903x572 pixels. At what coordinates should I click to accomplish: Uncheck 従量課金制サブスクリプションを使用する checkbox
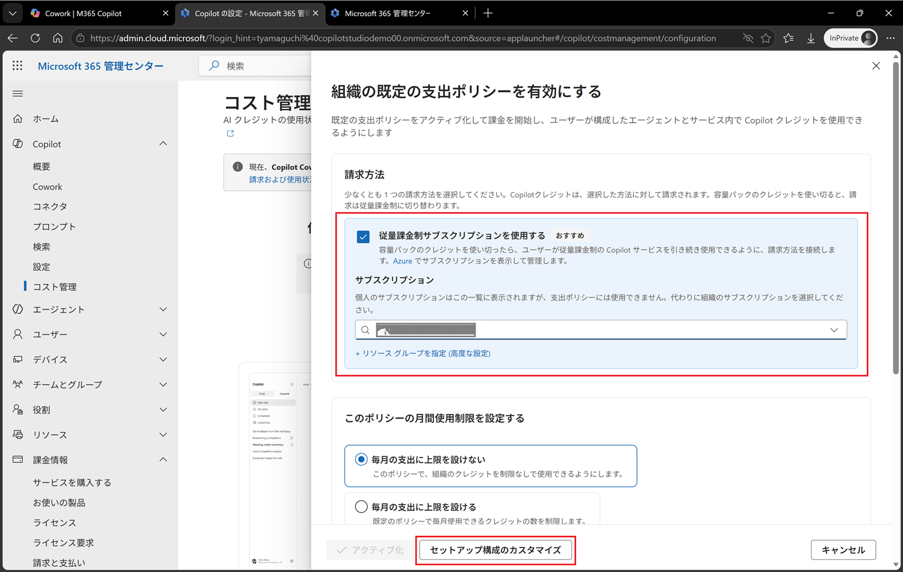coord(363,237)
